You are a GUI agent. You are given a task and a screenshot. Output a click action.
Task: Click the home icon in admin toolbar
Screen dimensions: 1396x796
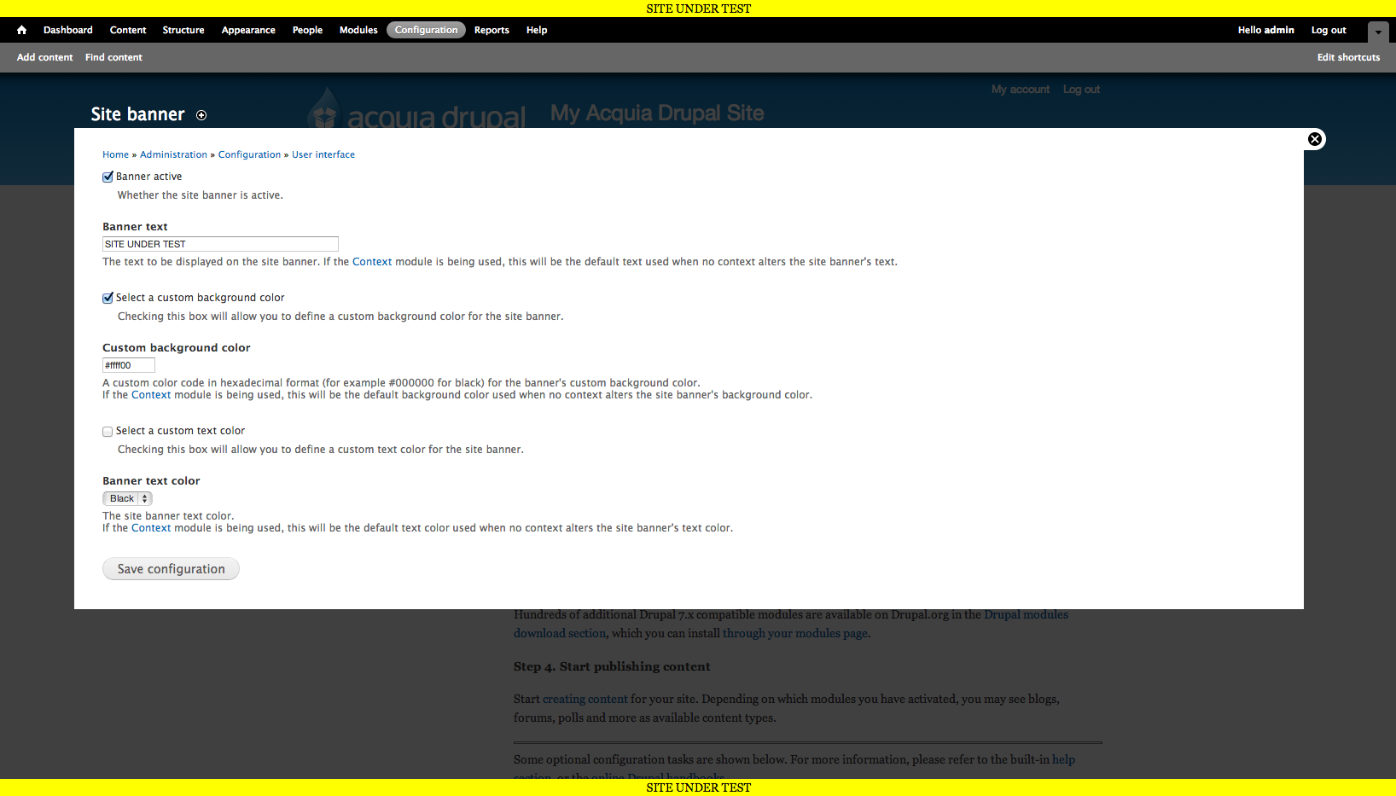tap(21, 30)
